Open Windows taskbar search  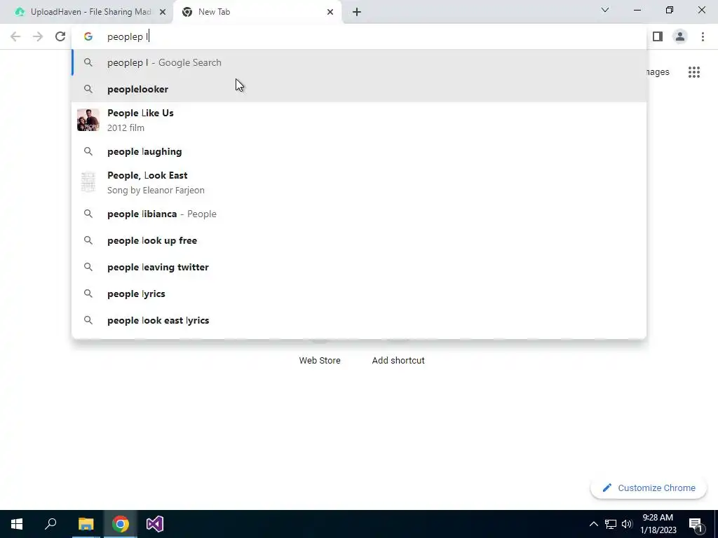[50, 524]
